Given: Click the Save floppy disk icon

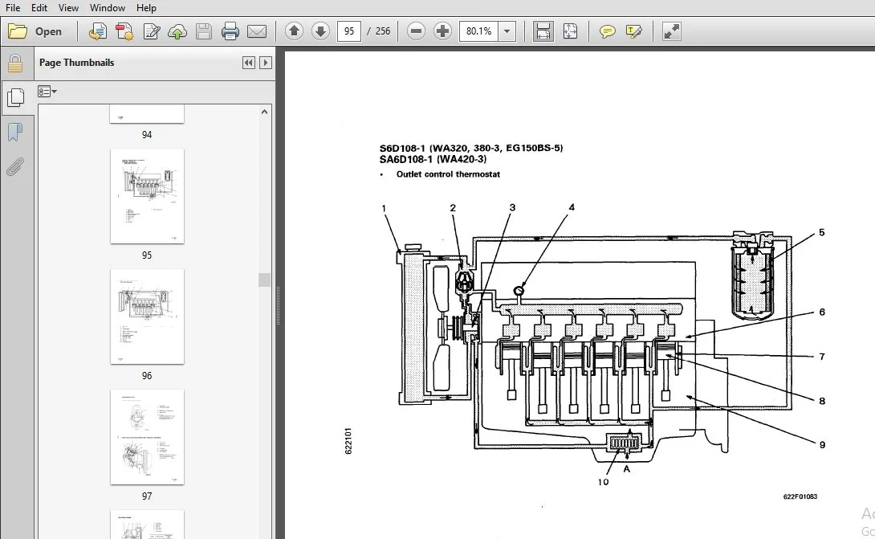Looking at the screenshot, I should click(204, 31).
